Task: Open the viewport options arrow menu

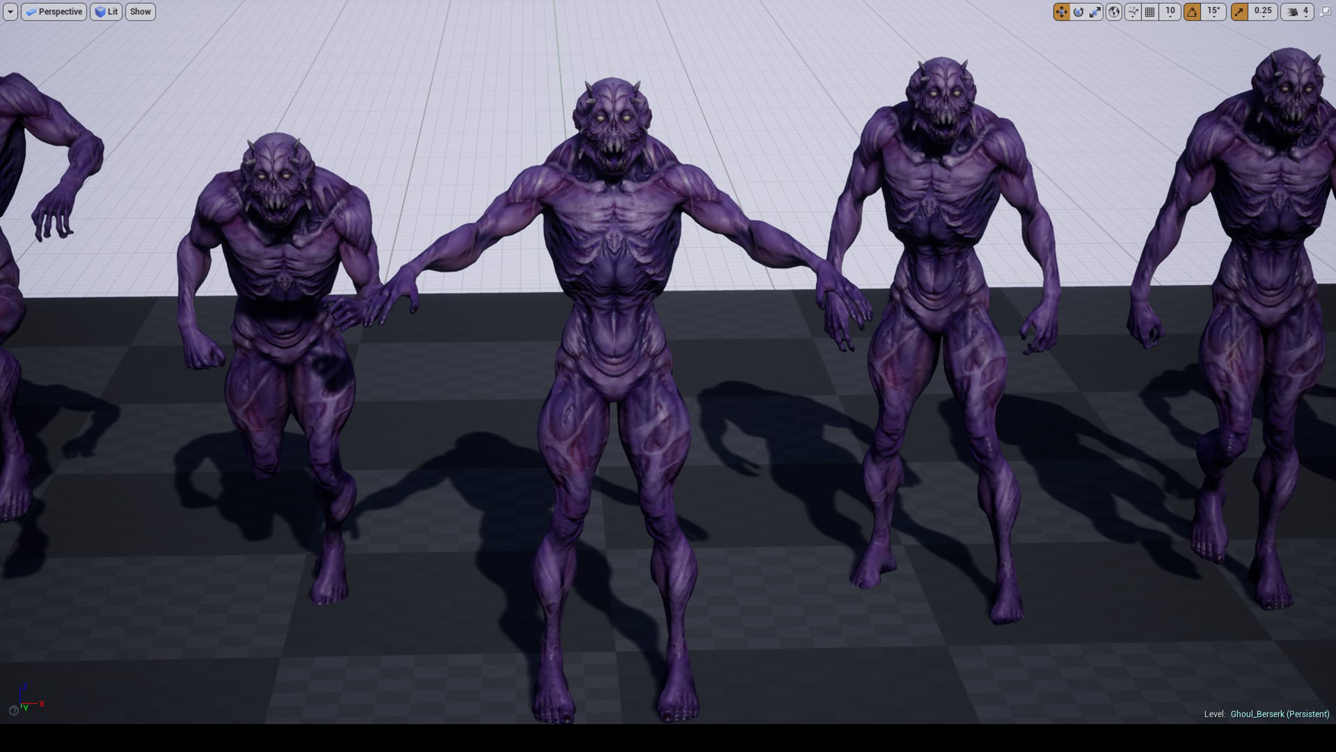Action: click(10, 12)
